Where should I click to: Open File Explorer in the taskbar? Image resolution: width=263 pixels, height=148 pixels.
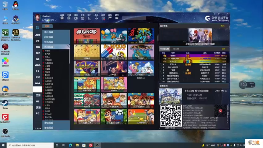point(77,145)
